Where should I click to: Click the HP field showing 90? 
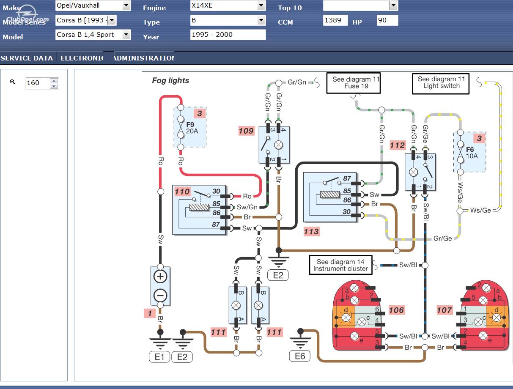[x=387, y=20]
